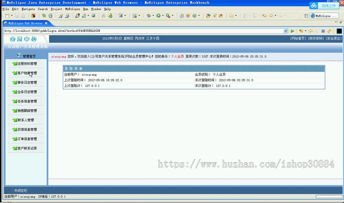This screenshot has height=203, width=344.
Task: Open the MyEclipse menu
Action: pos(72,9)
